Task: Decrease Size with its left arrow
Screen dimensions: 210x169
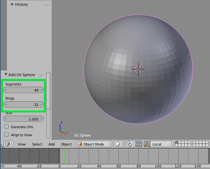Action: coord(6,119)
